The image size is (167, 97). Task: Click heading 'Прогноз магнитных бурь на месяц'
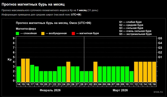pyautogui.click(x=33, y=5)
